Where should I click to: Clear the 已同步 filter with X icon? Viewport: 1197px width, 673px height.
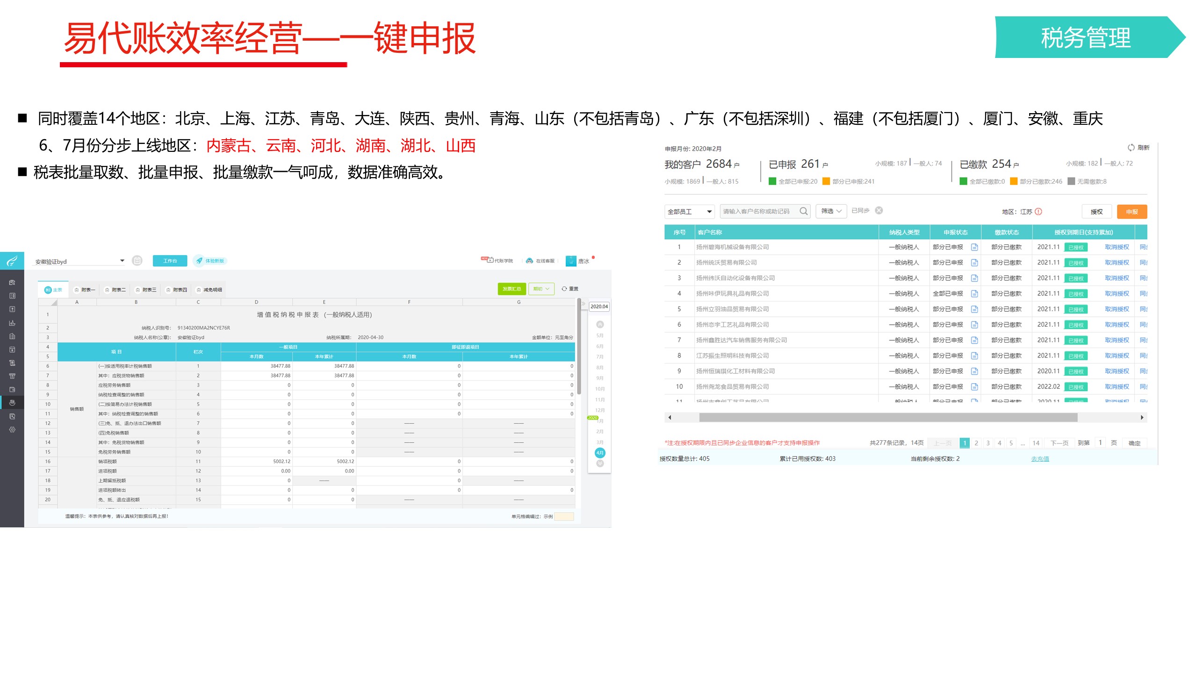[879, 210]
